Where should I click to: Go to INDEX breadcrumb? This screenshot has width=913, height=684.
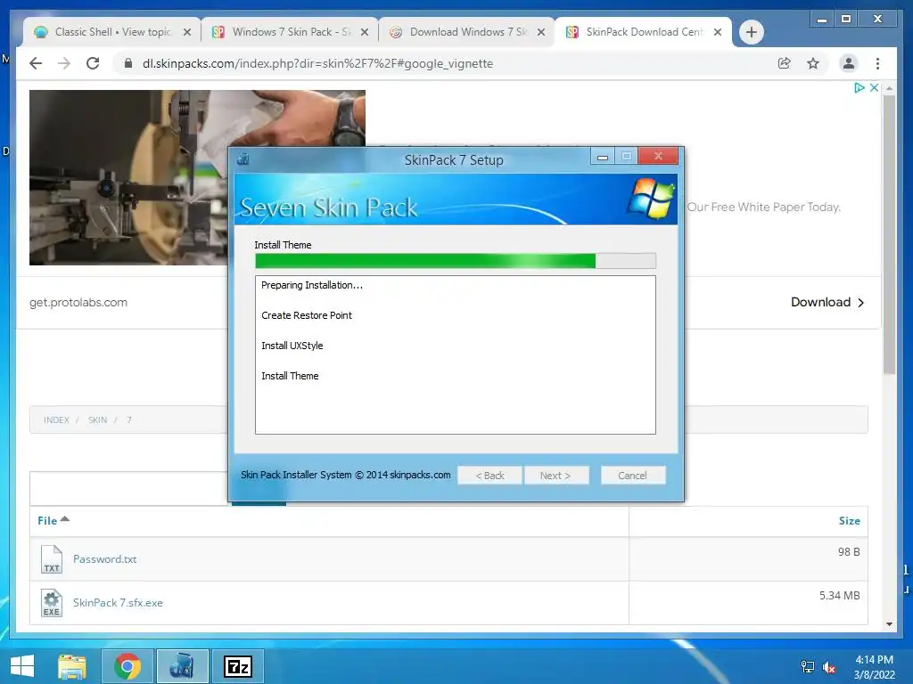coord(56,420)
